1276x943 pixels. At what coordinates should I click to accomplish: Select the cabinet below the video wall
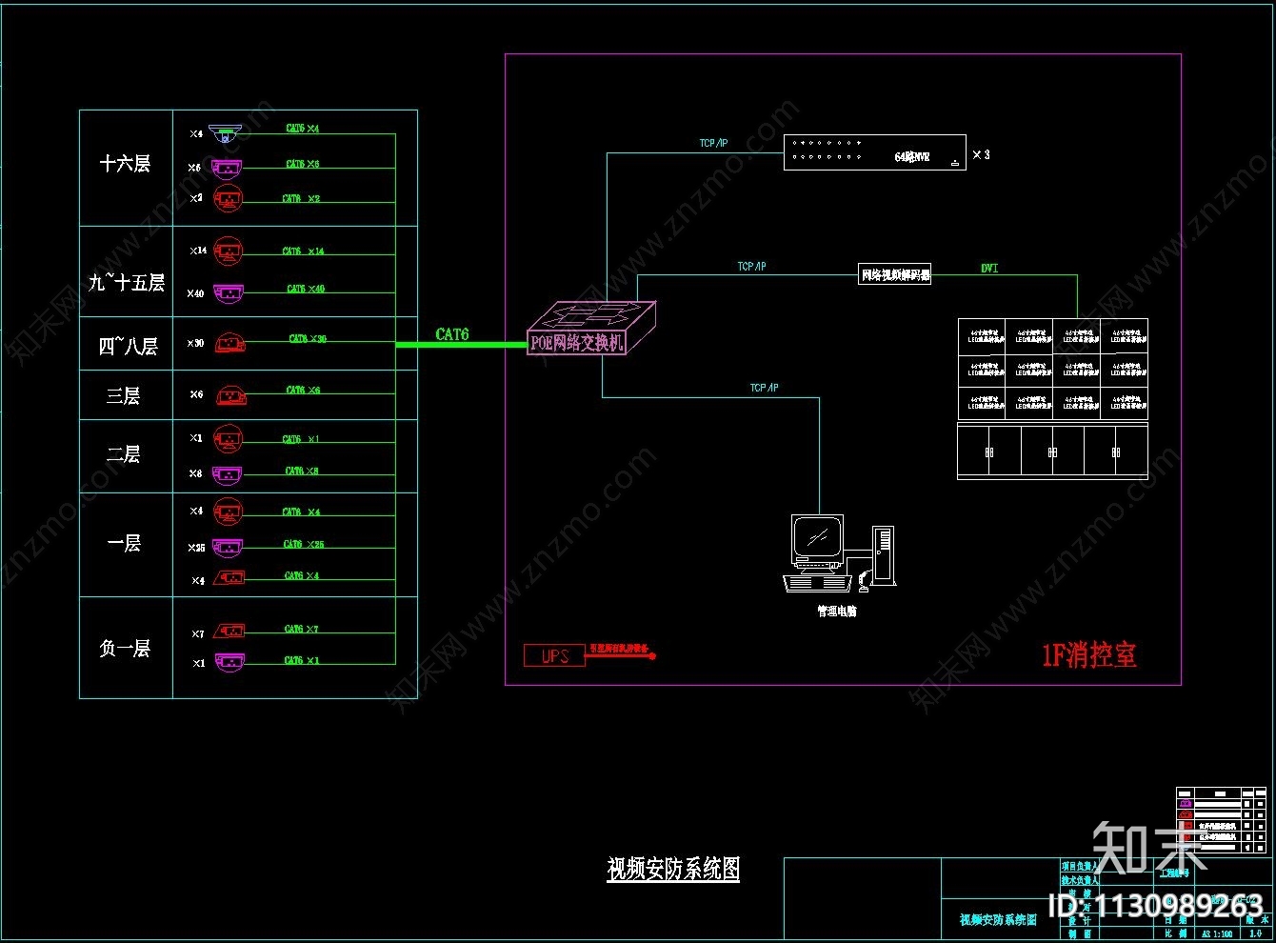[1052, 451]
